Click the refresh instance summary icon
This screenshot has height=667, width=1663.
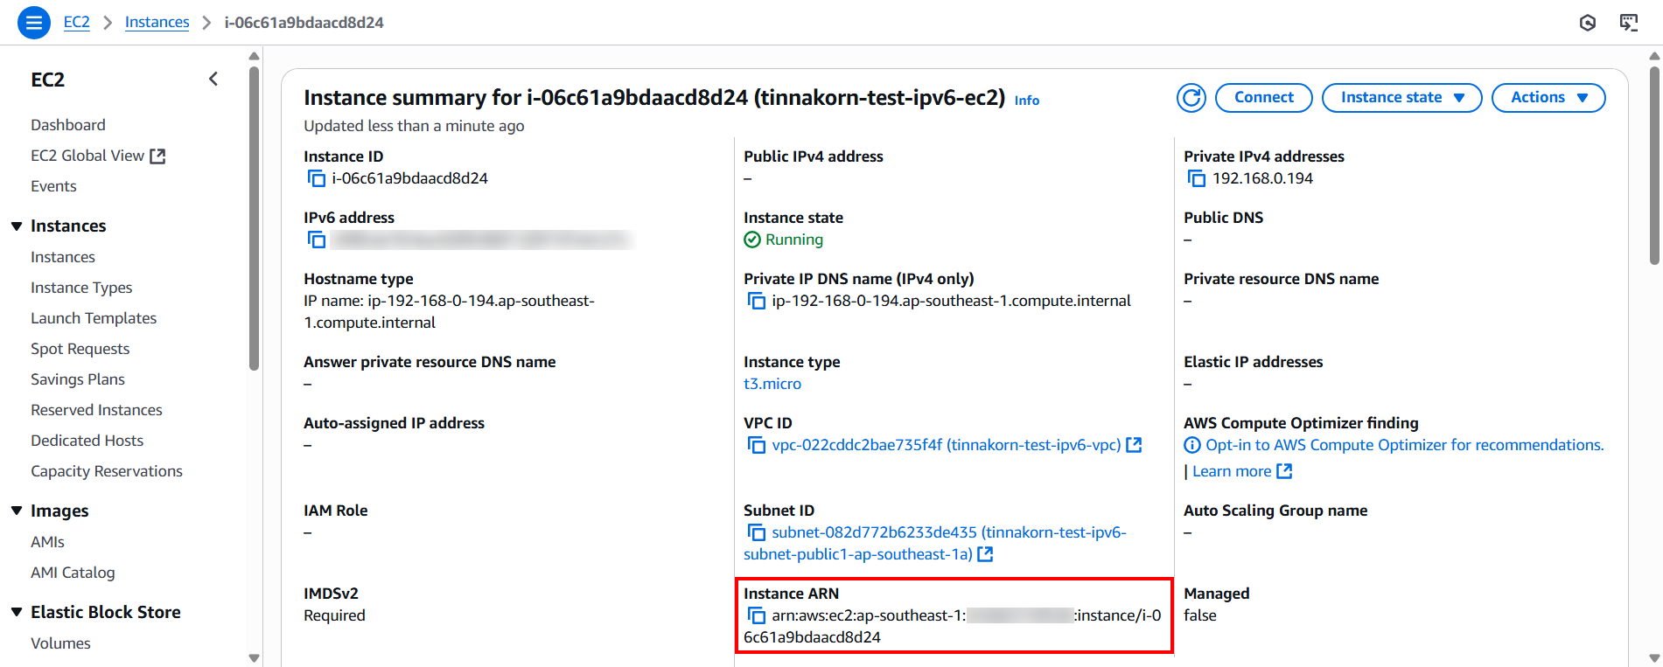coord(1191,98)
